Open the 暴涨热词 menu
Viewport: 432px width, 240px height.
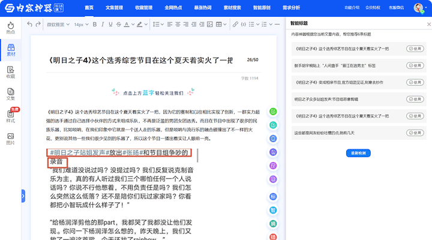pyautogui.click(x=203, y=8)
